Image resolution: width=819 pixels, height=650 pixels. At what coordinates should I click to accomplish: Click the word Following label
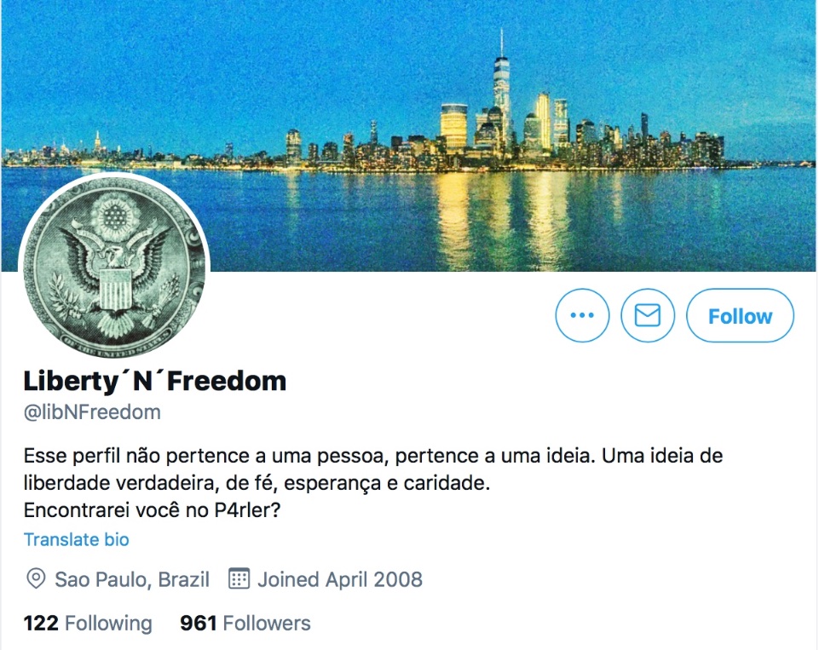(x=108, y=623)
